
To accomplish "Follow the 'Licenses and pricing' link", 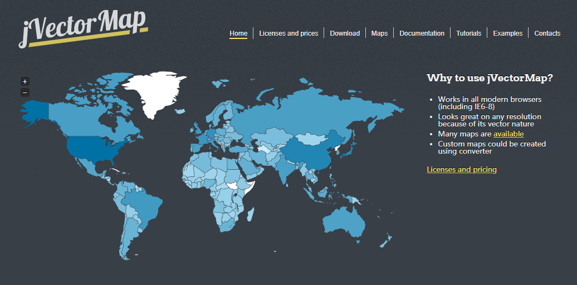I will 462,170.
